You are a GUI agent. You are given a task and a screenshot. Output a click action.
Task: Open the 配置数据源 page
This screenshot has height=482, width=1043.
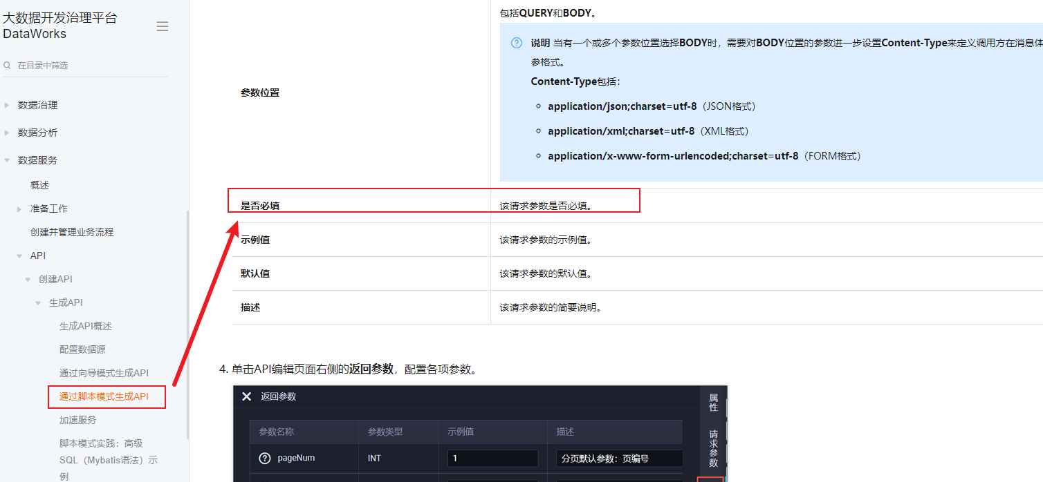(82, 349)
